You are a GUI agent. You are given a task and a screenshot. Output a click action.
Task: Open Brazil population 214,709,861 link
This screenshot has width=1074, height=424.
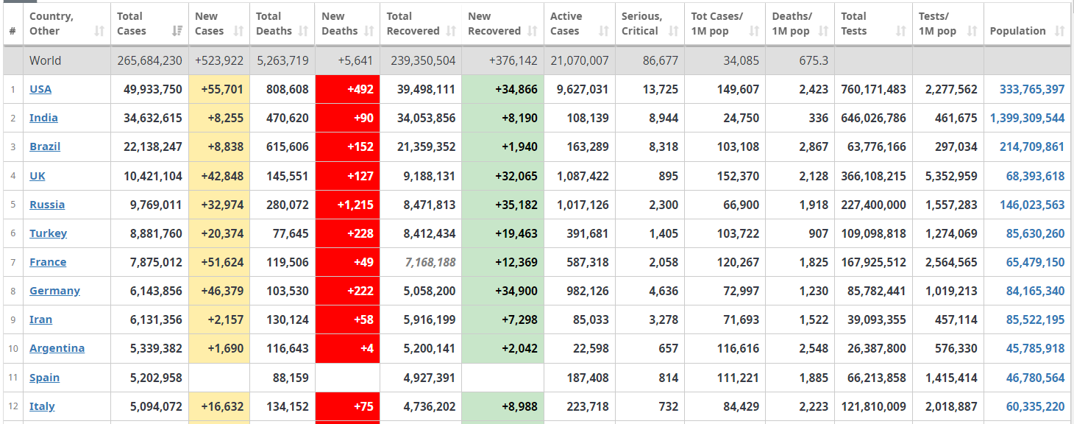(x=1032, y=146)
